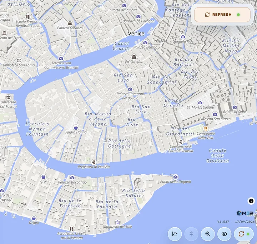
Task: Click the Delfini shop basket icon
Action: [34, 218]
